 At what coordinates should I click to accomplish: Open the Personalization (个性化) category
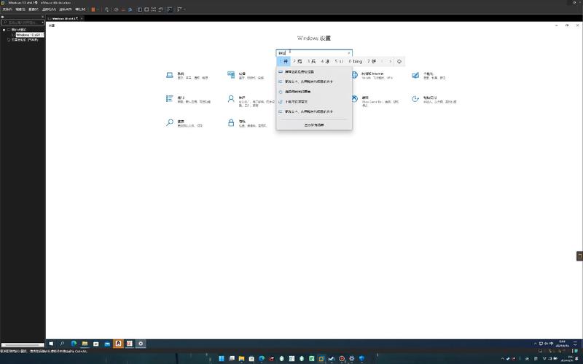[429, 76]
